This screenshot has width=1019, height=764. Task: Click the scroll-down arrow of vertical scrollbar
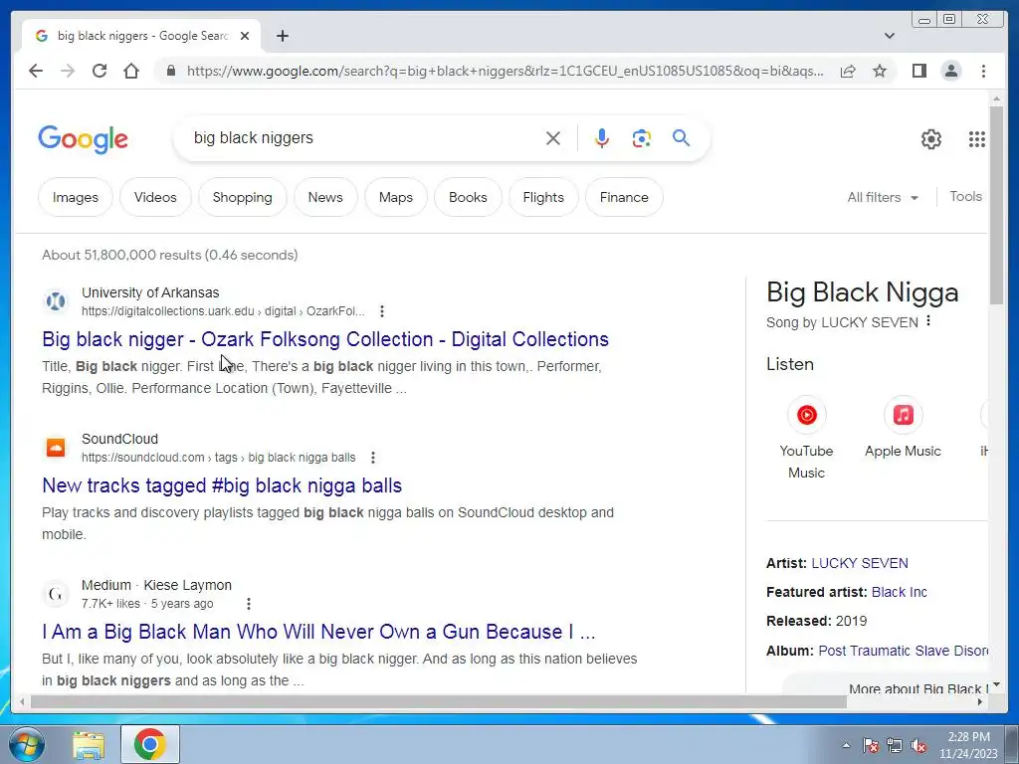click(x=996, y=684)
